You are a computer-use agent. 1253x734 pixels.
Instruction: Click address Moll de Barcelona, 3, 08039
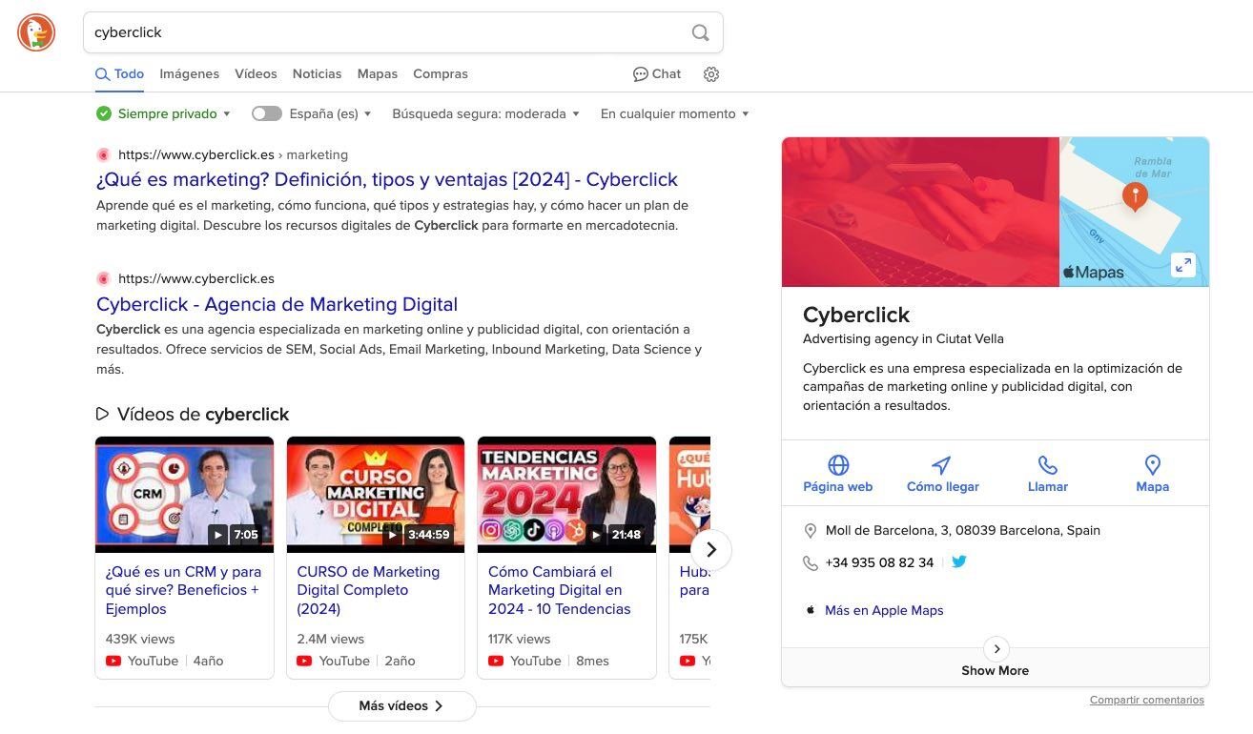[x=962, y=530]
